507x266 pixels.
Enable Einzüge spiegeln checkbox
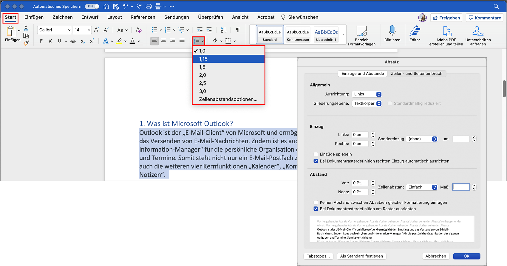point(316,154)
